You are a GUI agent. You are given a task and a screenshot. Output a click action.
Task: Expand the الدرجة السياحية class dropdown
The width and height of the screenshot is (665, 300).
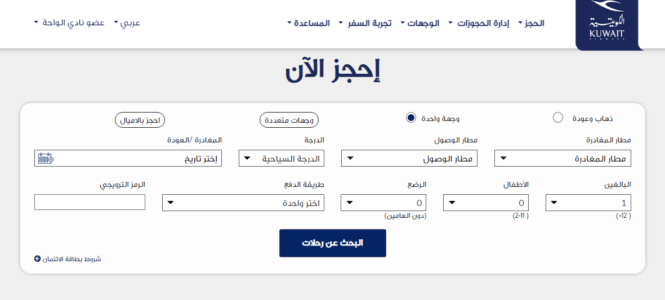[282, 159]
